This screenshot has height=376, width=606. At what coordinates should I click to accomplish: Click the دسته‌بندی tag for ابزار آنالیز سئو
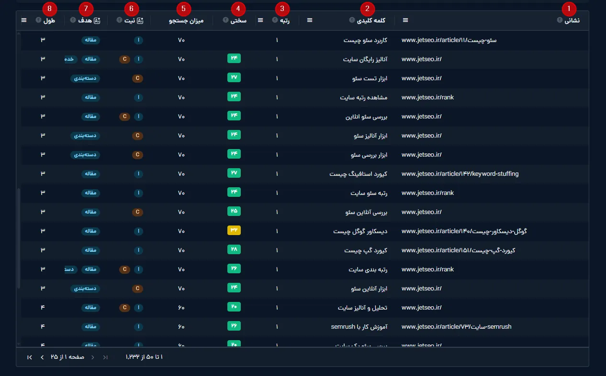click(86, 136)
